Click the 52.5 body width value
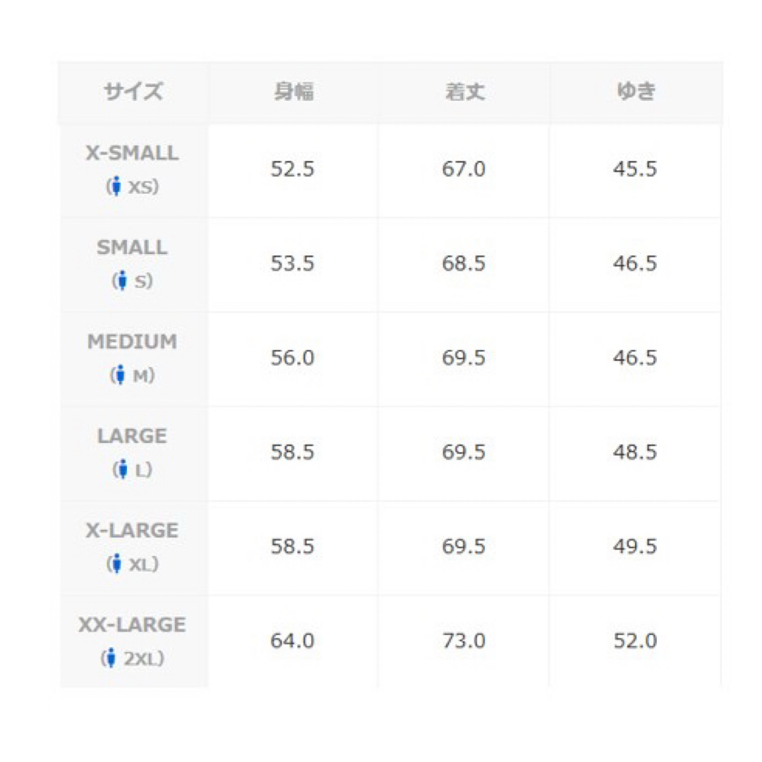The height and width of the screenshot is (762, 762). coord(293,169)
